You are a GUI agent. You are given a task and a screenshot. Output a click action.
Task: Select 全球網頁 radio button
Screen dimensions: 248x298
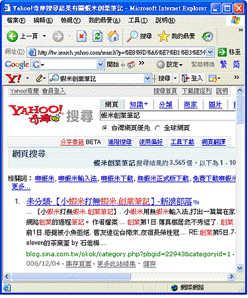(x=157, y=128)
